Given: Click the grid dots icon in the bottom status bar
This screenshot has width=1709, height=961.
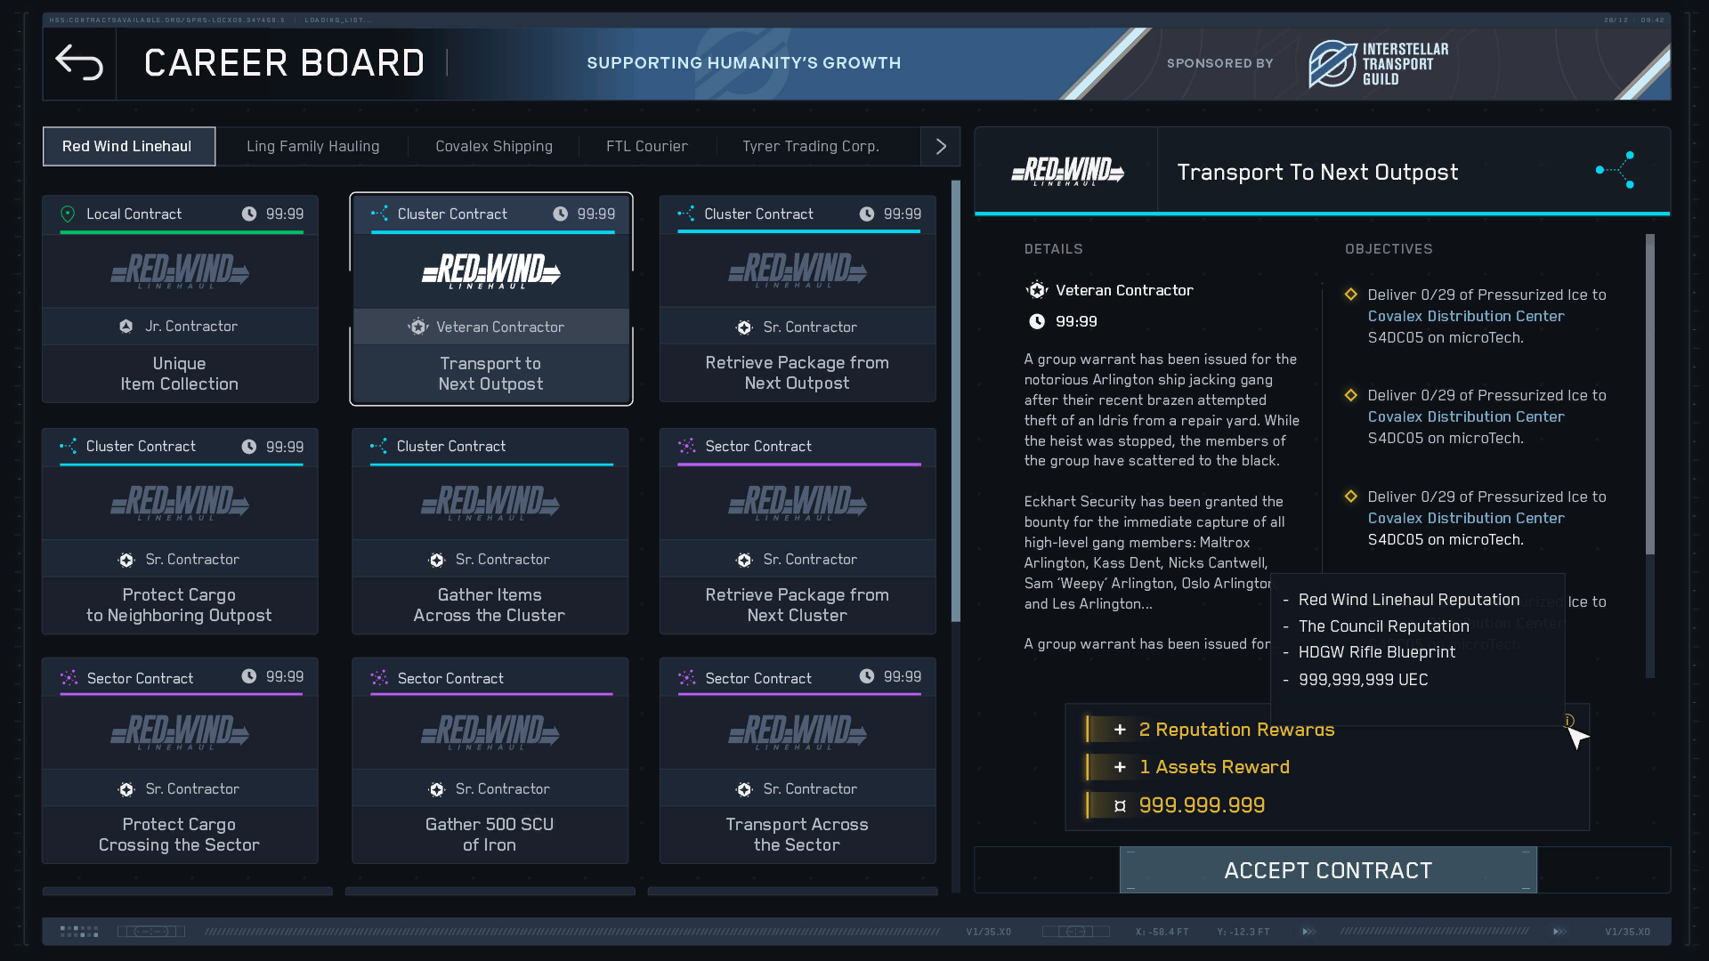Looking at the screenshot, I should tap(79, 932).
